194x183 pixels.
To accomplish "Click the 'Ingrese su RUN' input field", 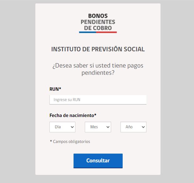I will tap(98, 99).
